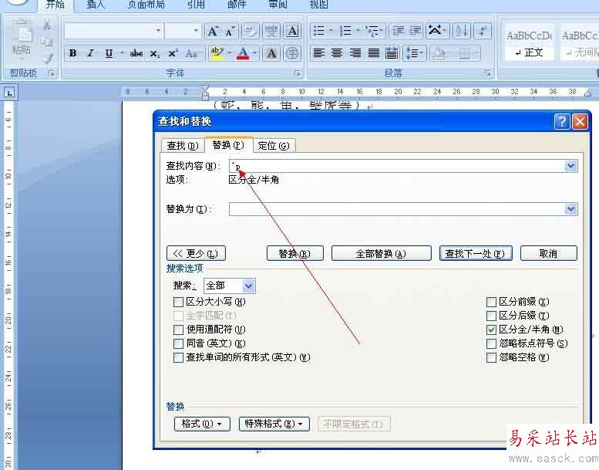The width and height of the screenshot is (599, 470).
Task: Enable 查找单词的所有形式 checkbox
Action: 178,357
